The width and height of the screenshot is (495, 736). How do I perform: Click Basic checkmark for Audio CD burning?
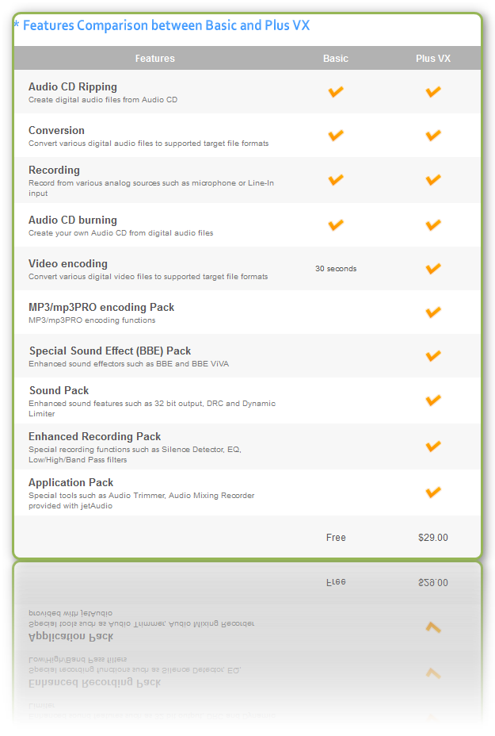coord(336,225)
